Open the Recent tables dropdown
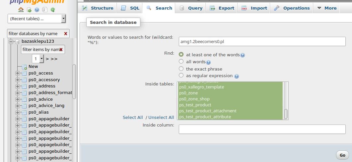 [36, 19]
